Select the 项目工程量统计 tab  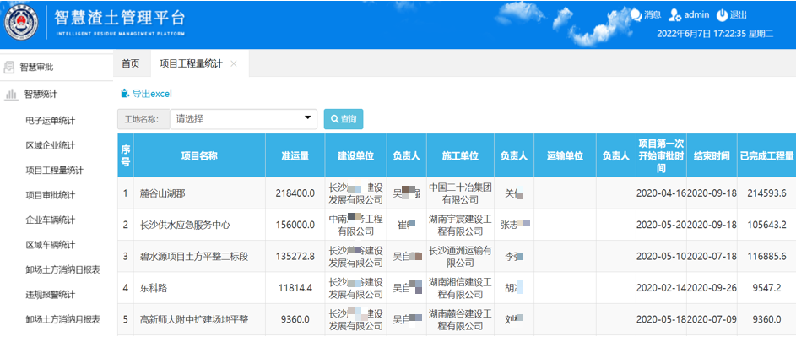[x=191, y=63]
